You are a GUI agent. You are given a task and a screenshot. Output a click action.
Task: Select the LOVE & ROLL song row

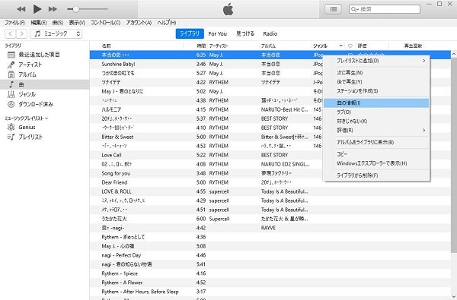(270, 191)
